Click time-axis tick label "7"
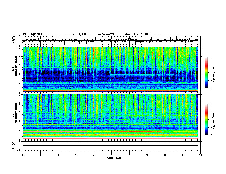This screenshot has width=226, height=174. click(147, 155)
